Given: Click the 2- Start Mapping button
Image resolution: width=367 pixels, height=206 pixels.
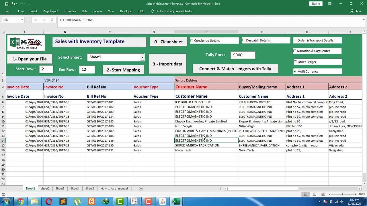Looking at the screenshot, I should coord(123,70).
